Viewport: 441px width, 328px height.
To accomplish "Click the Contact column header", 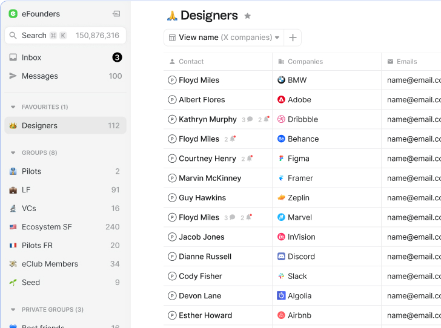I will pos(217,62).
